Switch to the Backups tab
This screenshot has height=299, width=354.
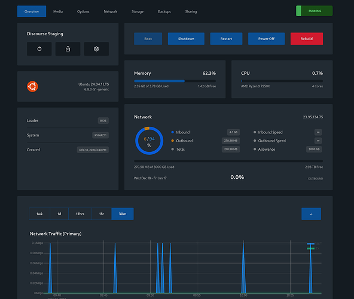[x=164, y=11]
